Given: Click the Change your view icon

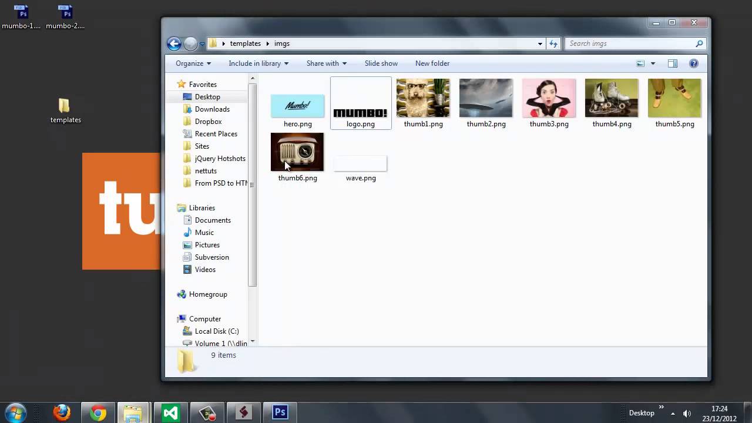Looking at the screenshot, I should (640, 63).
